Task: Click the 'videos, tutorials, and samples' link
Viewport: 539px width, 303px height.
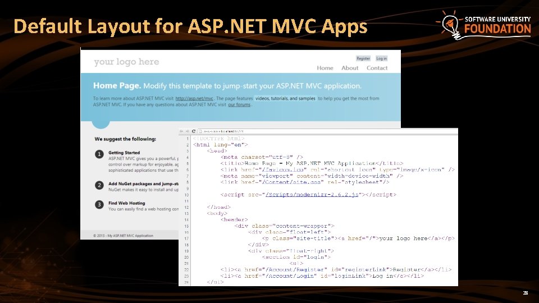Action: (x=285, y=99)
